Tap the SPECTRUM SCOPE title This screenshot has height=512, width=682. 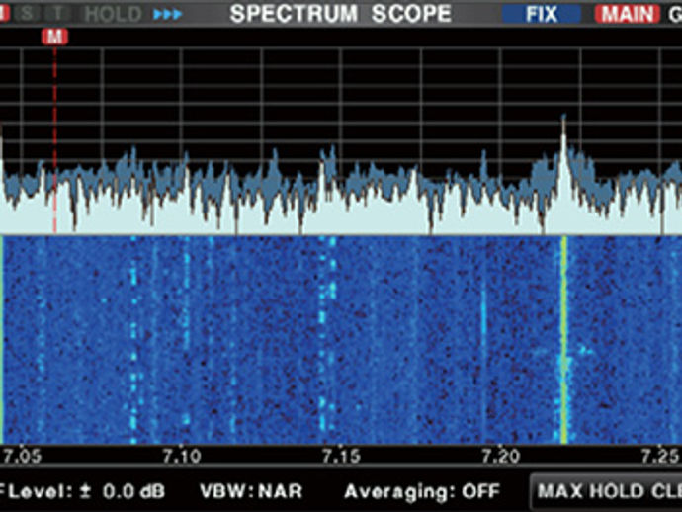click(x=341, y=14)
